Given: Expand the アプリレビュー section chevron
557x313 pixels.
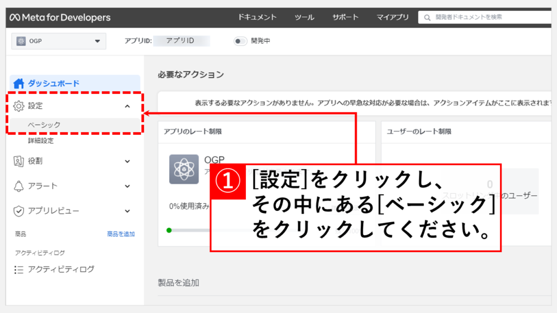Looking at the screenshot, I should click(127, 211).
